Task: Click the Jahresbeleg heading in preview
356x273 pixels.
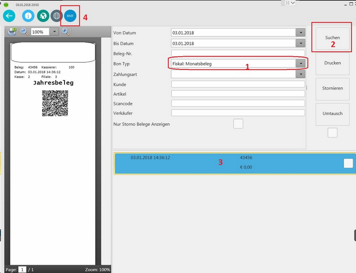Action: pos(53,83)
